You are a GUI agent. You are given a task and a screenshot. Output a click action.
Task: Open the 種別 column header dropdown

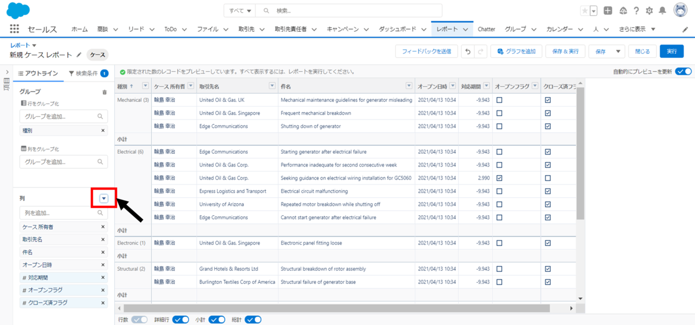pyautogui.click(x=144, y=86)
